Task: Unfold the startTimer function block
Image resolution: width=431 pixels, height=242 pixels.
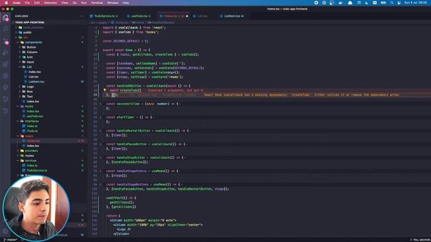Action: pyautogui.click(x=100, y=118)
